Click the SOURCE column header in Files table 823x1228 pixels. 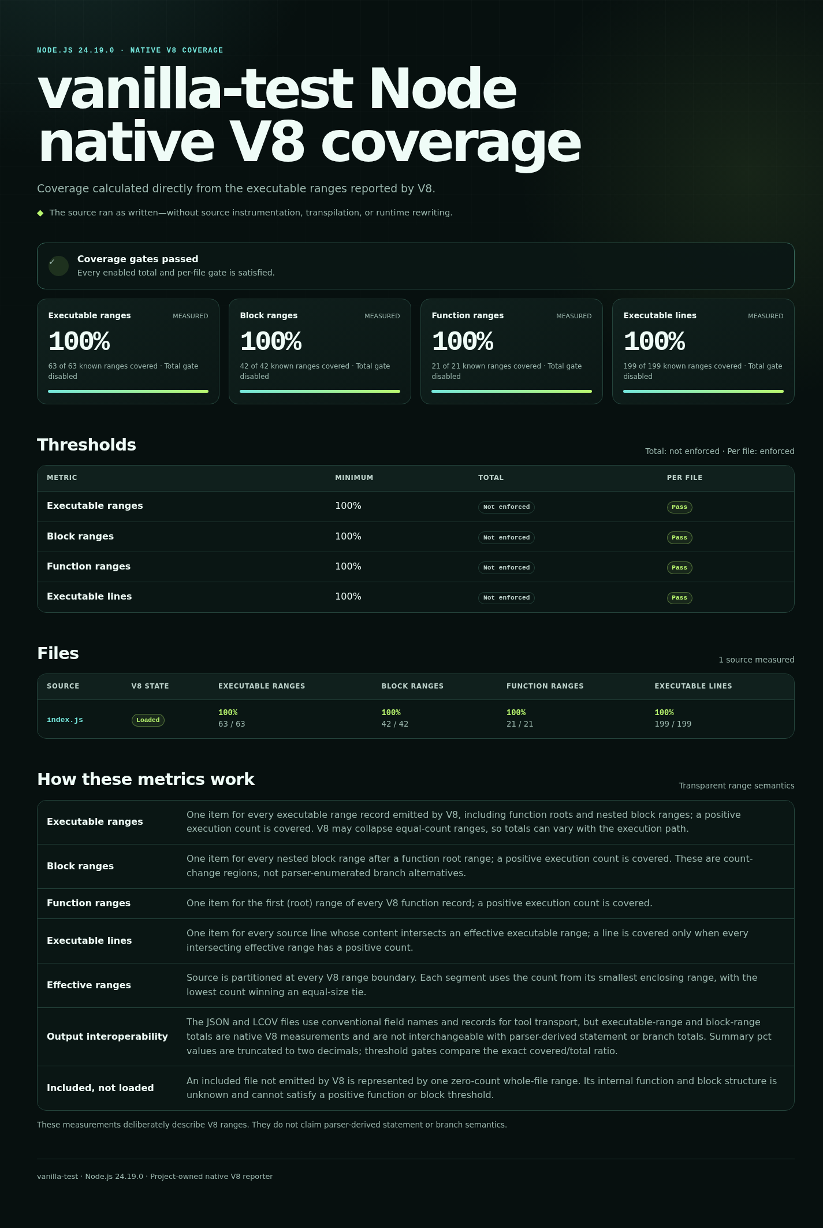(x=63, y=686)
